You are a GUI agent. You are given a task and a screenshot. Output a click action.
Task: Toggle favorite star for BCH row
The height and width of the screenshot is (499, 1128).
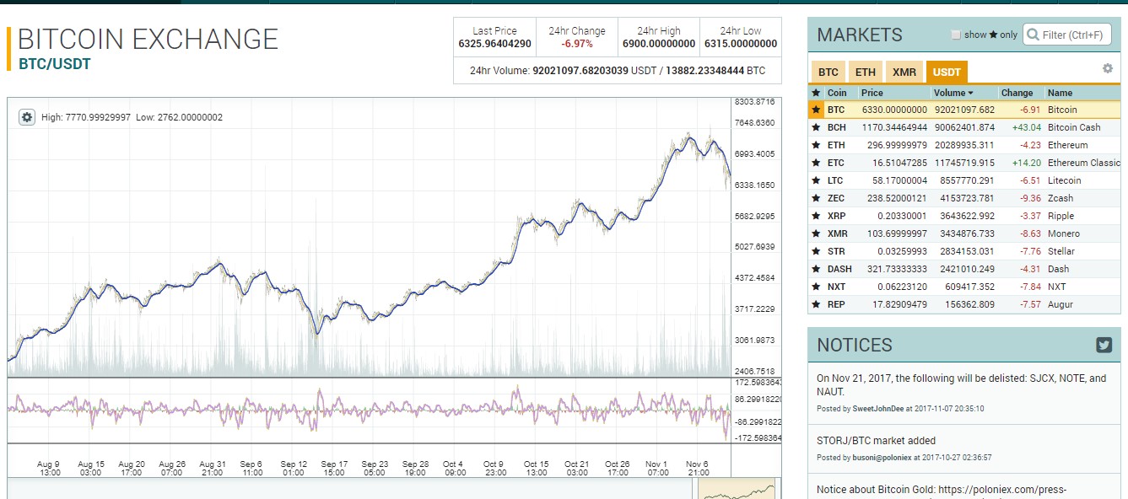tap(816, 127)
